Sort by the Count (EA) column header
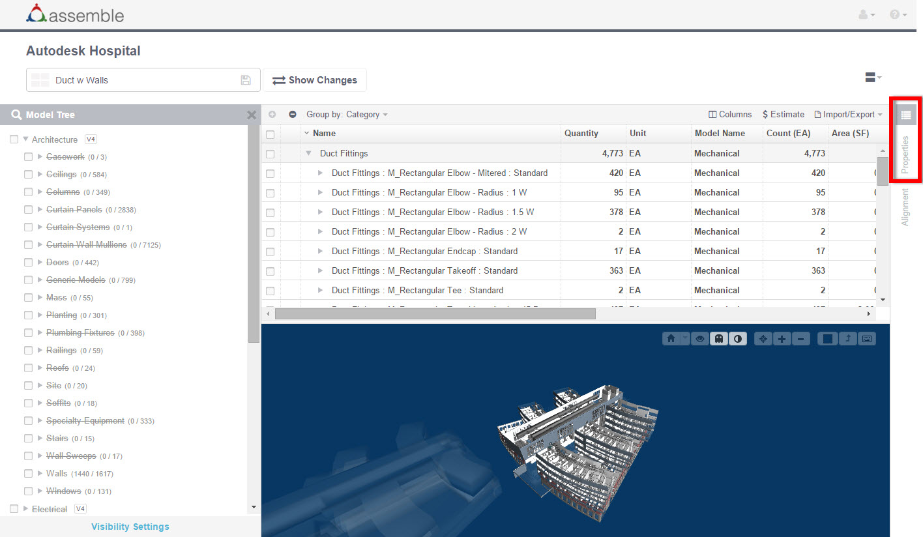Image resolution: width=923 pixels, height=537 pixels. [x=788, y=134]
